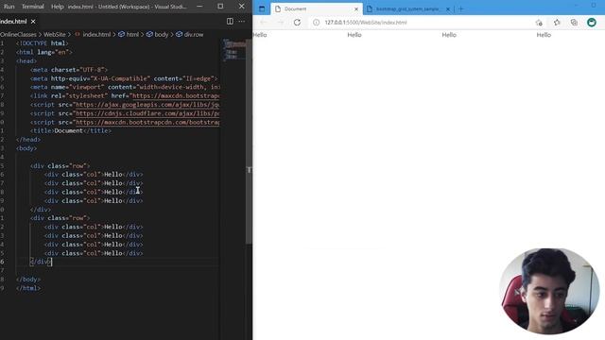Screen dimensions: 605x340
Task: Click the closing </html> tag line
Action: point(28,288)
